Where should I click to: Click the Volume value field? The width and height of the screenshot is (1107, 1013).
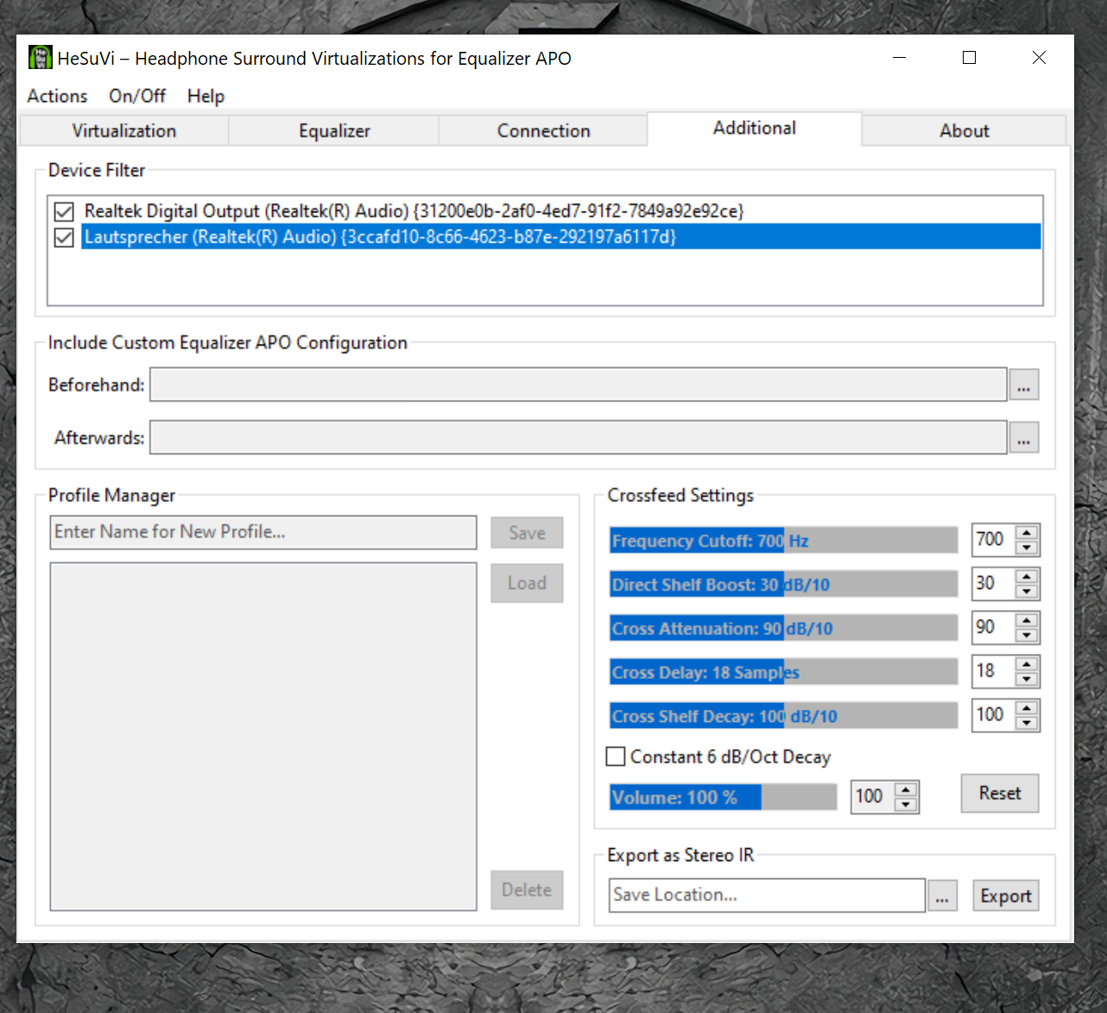(873, 796)
